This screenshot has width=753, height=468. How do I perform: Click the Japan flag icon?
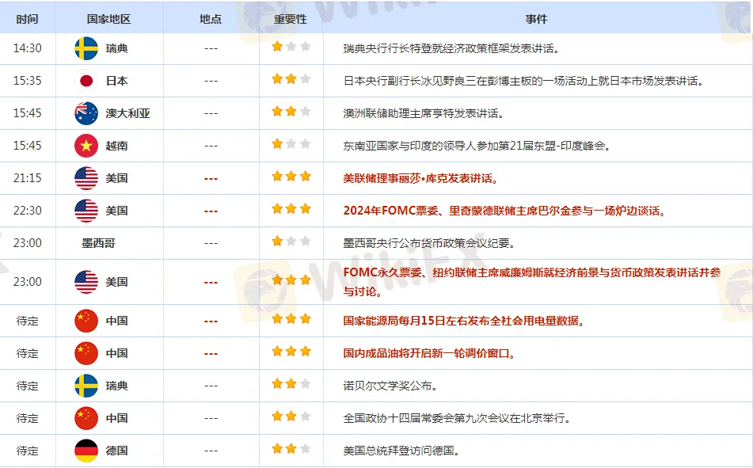pos(86,81)
